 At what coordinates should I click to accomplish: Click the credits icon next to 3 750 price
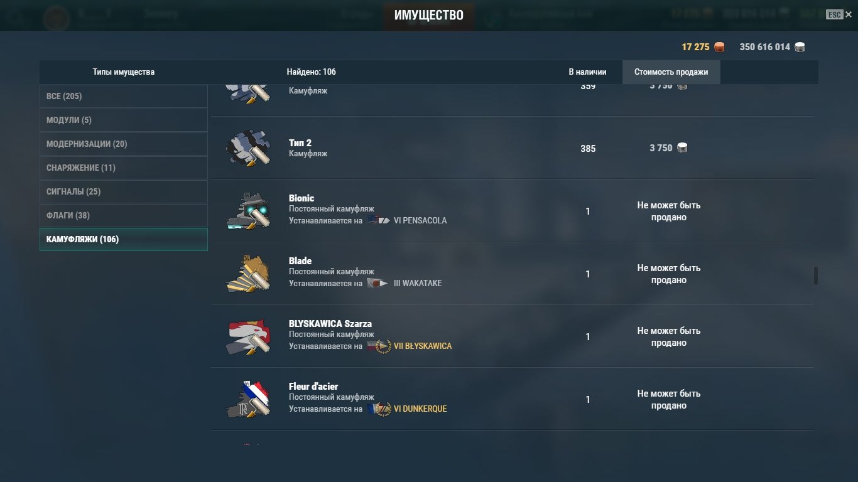682,148
